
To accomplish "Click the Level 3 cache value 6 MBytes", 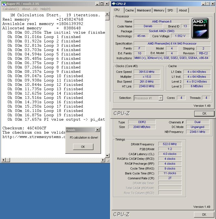I will 197,86.
